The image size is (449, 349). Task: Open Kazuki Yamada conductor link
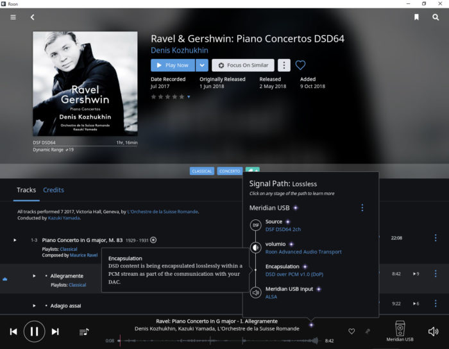click(x=64, y=218)
